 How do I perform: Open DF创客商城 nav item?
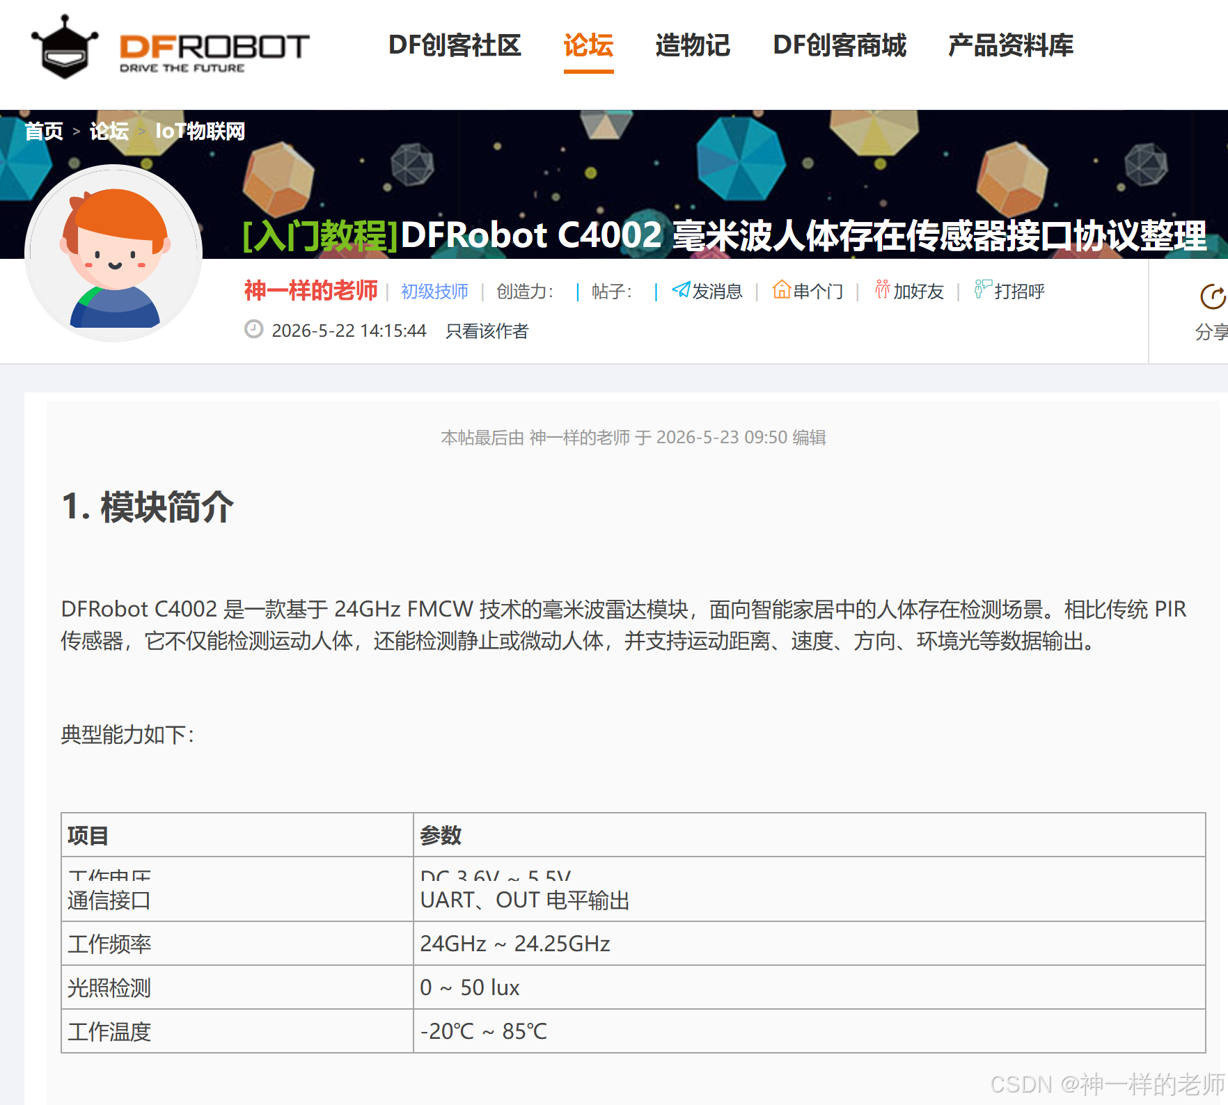tap(840, 45)
